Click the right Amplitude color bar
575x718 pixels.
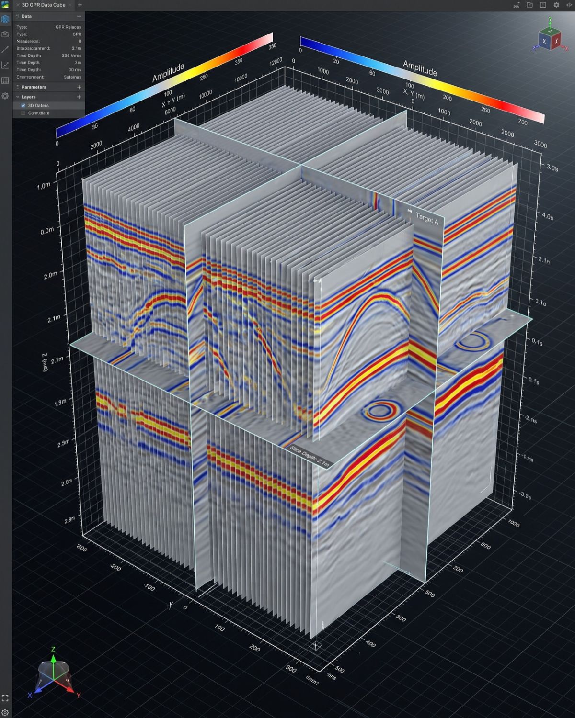click(x=422, y=80)
